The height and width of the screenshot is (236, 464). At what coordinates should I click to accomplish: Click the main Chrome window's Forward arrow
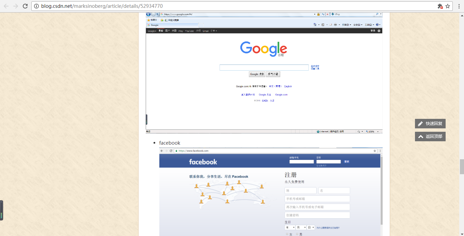16,6
